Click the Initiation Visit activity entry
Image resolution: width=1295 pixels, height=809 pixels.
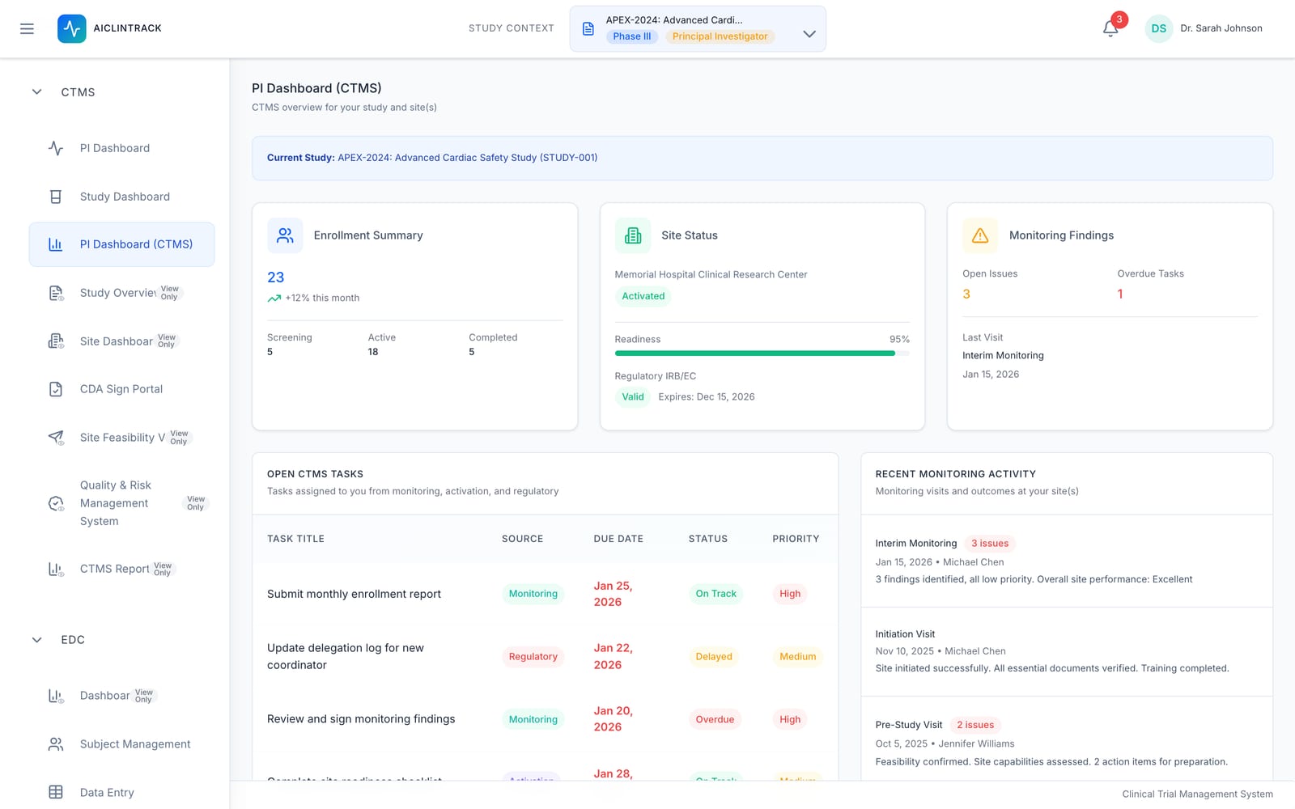click(x=1066, y=651)
